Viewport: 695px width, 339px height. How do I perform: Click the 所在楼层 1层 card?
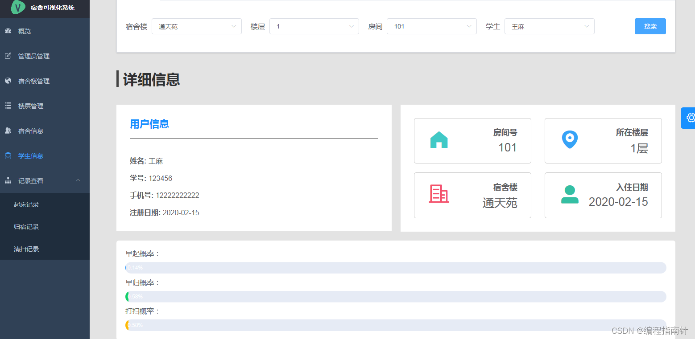pyautogui.click(x=603, y=141)
